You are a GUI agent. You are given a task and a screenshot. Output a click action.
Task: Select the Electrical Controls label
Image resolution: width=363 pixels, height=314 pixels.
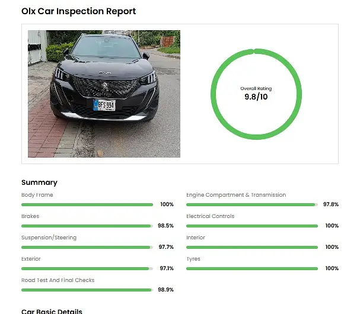click(x=210, y=216)
